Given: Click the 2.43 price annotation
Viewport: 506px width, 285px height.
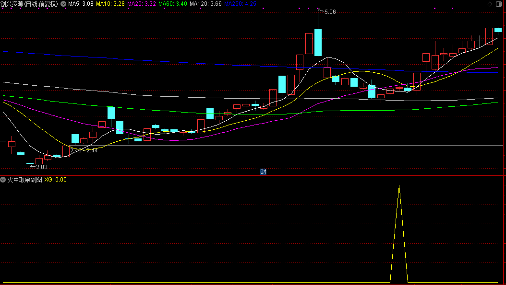Looking at the screenshot, I should coord(76,150).
